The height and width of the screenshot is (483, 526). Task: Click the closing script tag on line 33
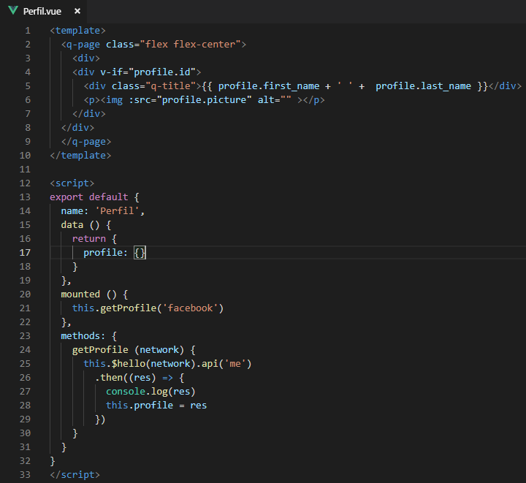75,474
